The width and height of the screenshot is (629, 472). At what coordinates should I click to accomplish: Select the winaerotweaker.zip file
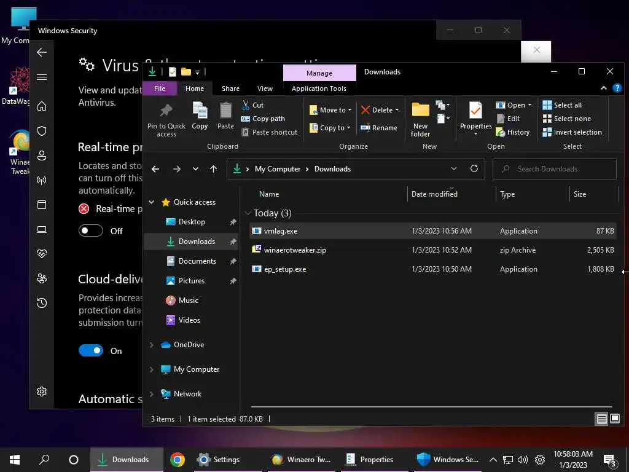point(433,250)
